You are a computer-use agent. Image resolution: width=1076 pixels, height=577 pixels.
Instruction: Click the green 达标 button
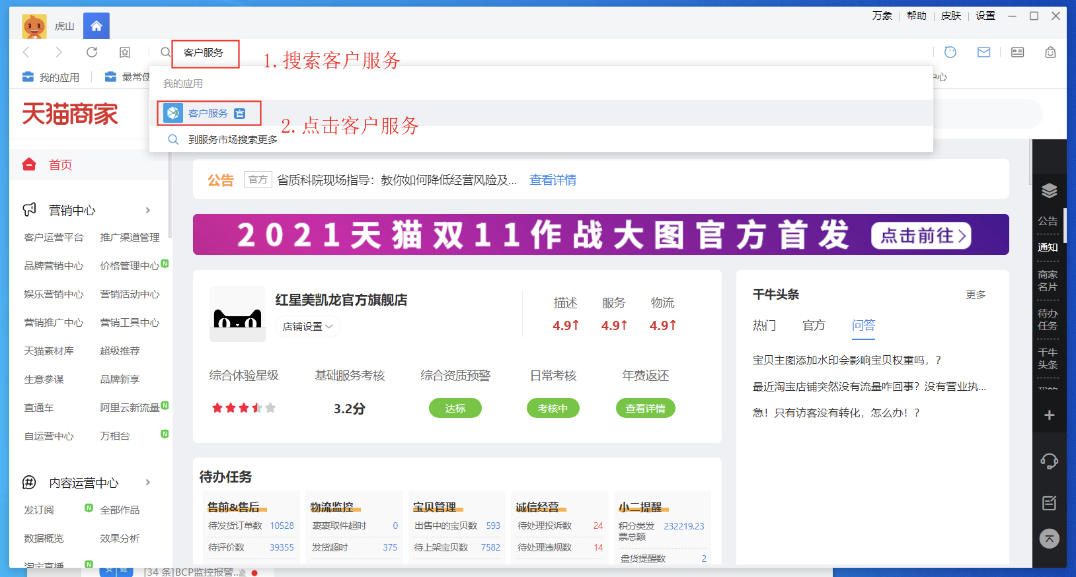tap(455, 408)
